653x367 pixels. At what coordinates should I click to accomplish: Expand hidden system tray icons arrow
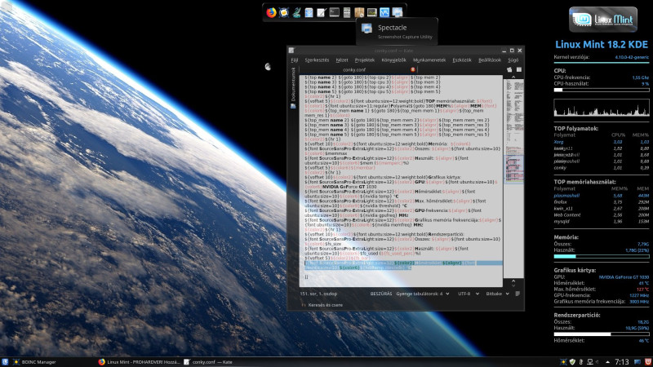point(607,362)
